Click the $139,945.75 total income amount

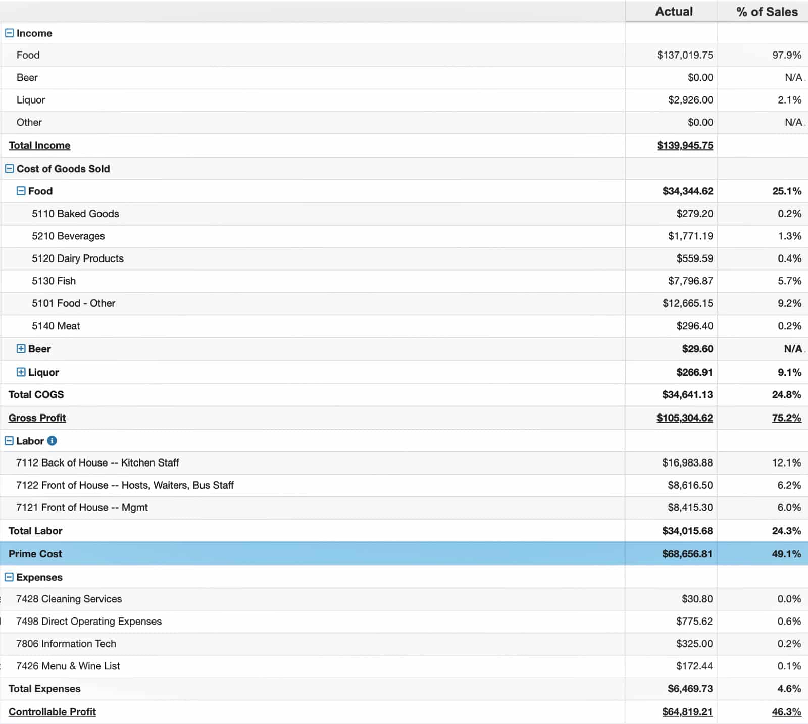(685, 145)
